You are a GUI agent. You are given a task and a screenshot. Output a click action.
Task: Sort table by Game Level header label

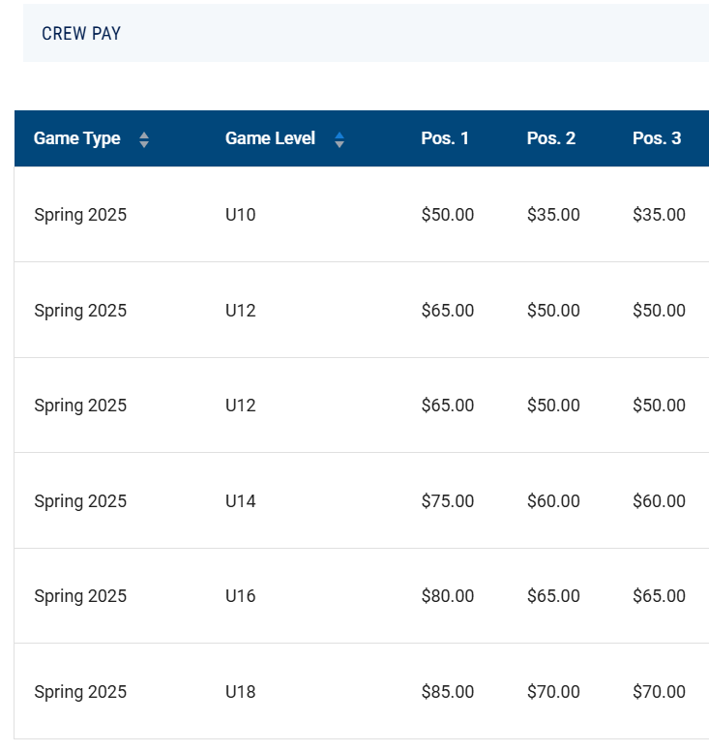(x=270, y=138)
